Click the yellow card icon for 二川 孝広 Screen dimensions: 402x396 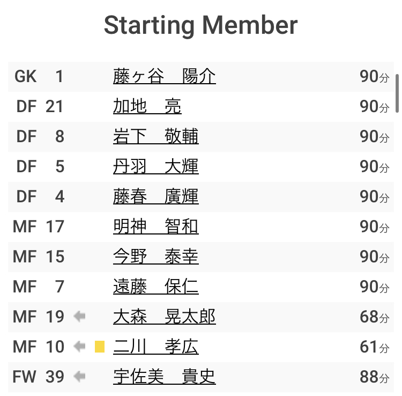pyautogui.click(x=100, y=347)
